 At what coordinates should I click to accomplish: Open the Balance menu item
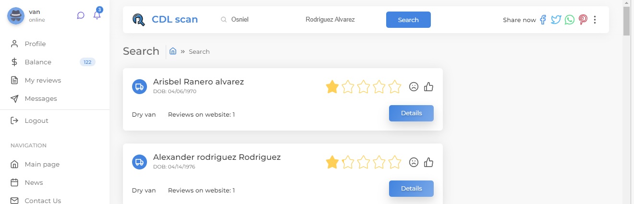[38, 62]
